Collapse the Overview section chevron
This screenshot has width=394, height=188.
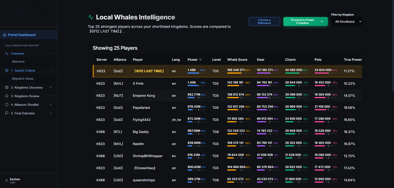click(x=51, y=53)
